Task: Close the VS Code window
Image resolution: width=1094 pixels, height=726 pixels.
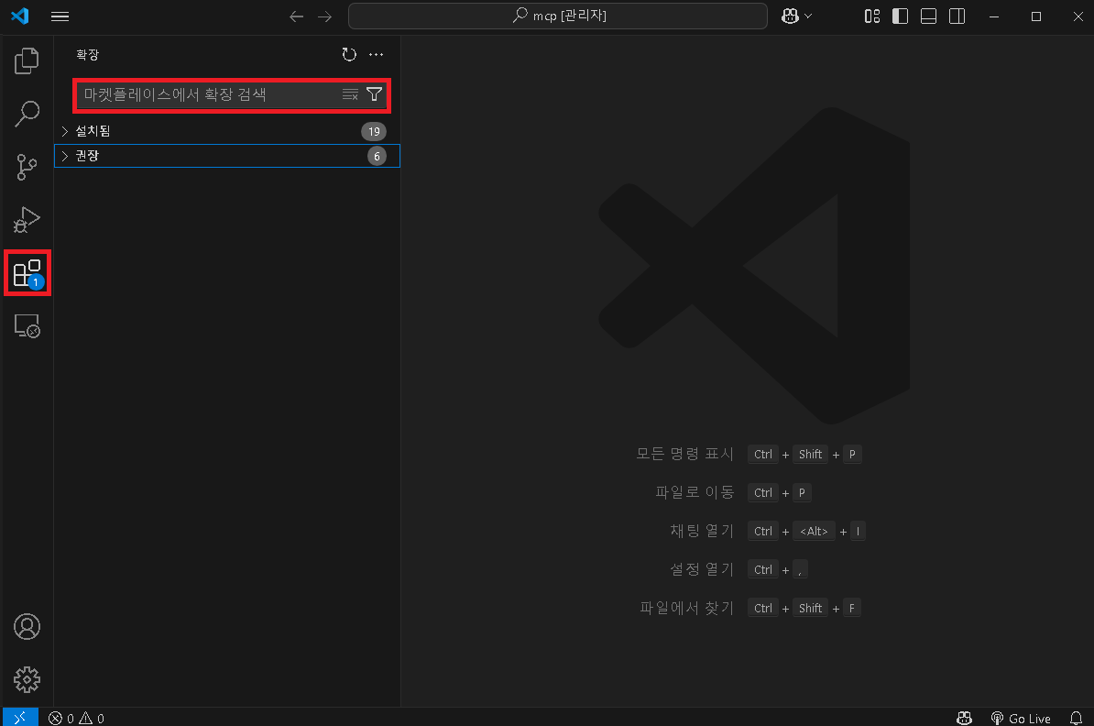Action: (x=1078, y=16)
